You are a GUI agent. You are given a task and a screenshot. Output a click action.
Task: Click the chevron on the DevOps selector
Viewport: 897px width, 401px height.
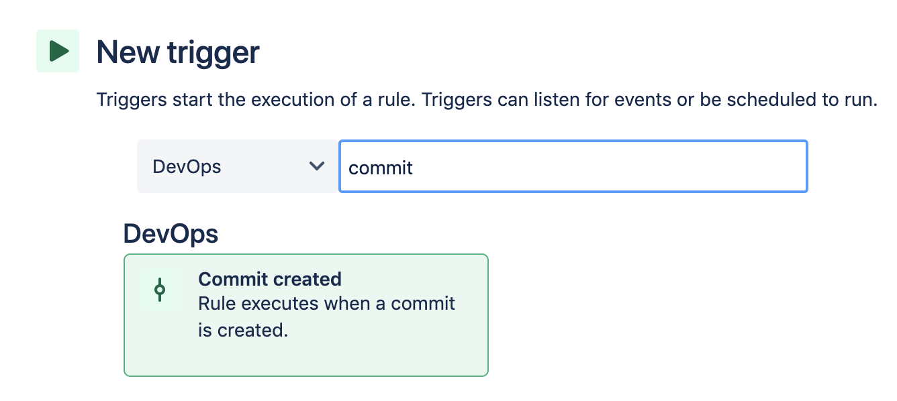(x=316, y=166)
